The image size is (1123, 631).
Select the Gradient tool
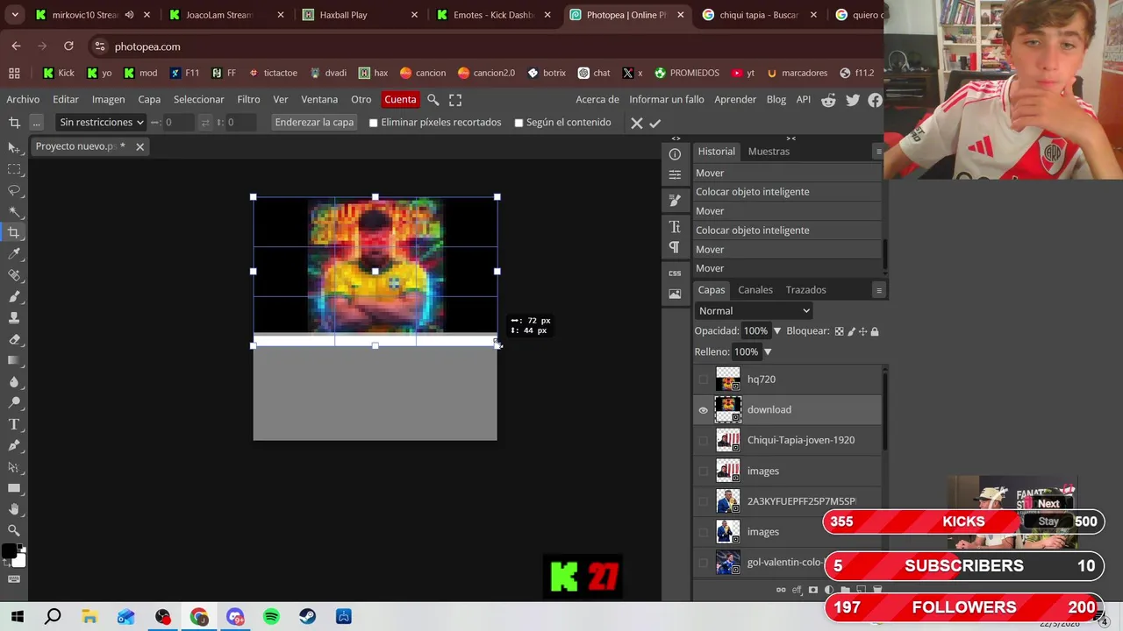pos(14,360)
